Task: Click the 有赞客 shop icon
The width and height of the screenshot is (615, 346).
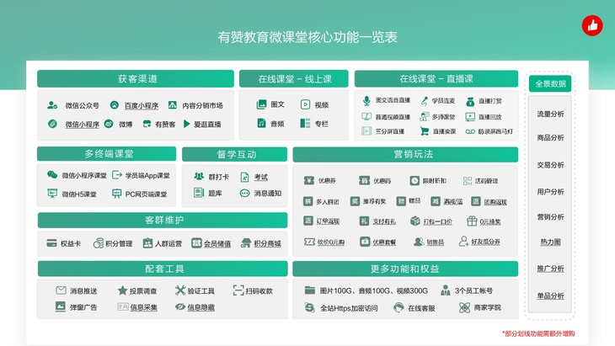Action: (147, 124)
